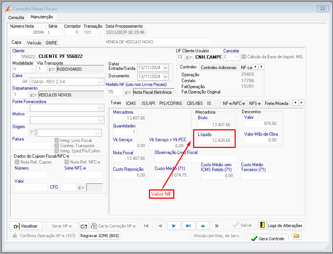333x254 pixels.
Task: Click the lookup hand icon beside VEICULOS NOVOS
Action: [x=34, y=95]
